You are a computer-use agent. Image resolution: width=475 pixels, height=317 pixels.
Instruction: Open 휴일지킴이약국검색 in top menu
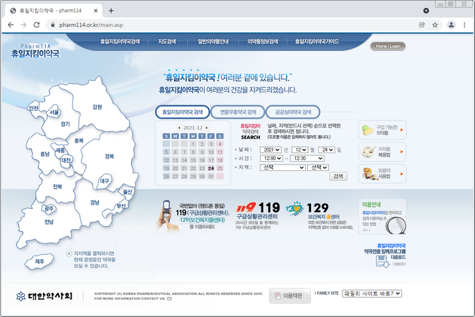(x=120, y=42)
